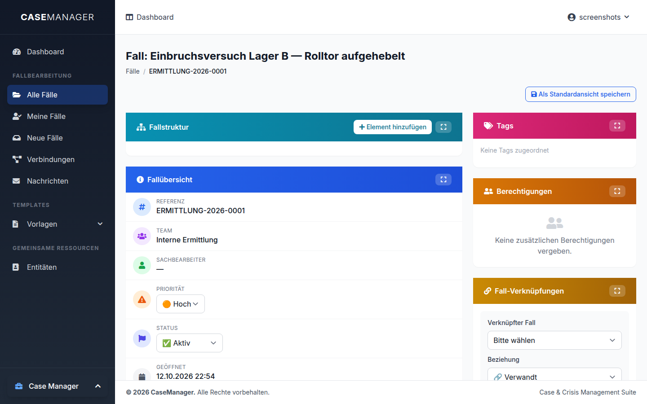Expand the Fall-Verknüpfungen panel fullscreen icon
The width and height of the screenshot is (647, 404).
[617, 291]
